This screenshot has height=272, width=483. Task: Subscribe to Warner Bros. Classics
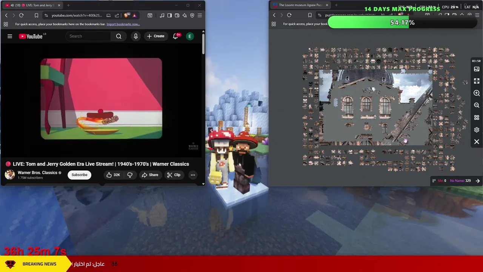(x=79, y=175)
